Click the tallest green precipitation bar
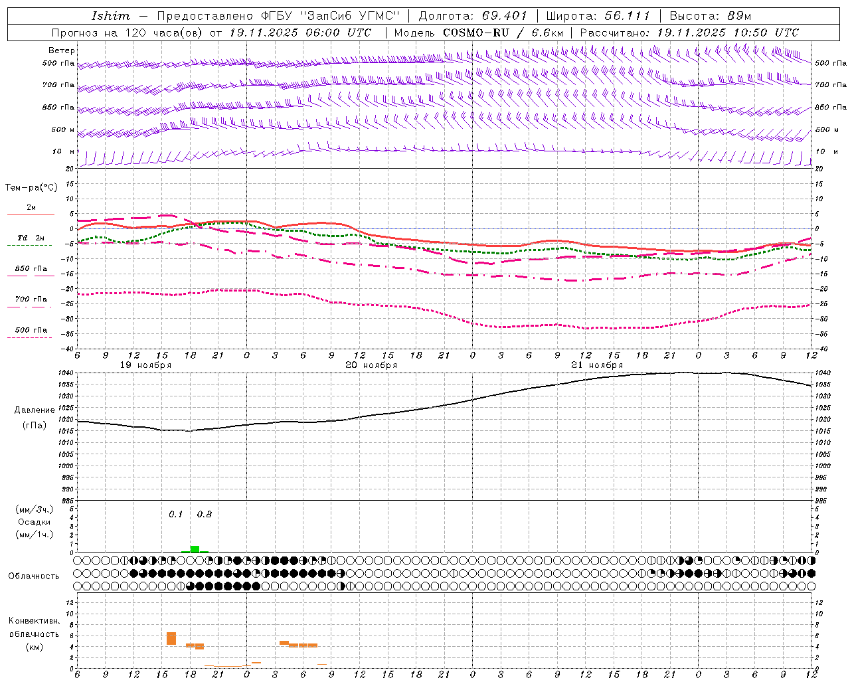Image resolution: width=850 pixels, height=680 pixels. point(195,549)
